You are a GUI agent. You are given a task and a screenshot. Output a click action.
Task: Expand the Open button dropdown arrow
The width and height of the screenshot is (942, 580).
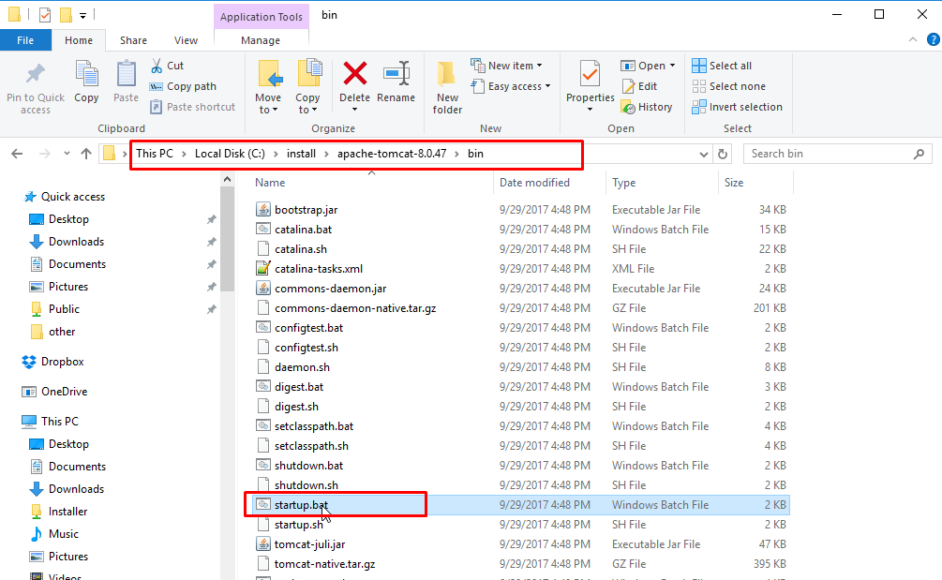click(672, 66)
